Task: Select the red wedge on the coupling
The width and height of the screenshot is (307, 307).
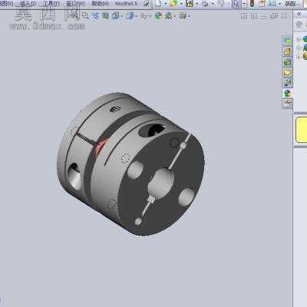Action: (101, 147)
